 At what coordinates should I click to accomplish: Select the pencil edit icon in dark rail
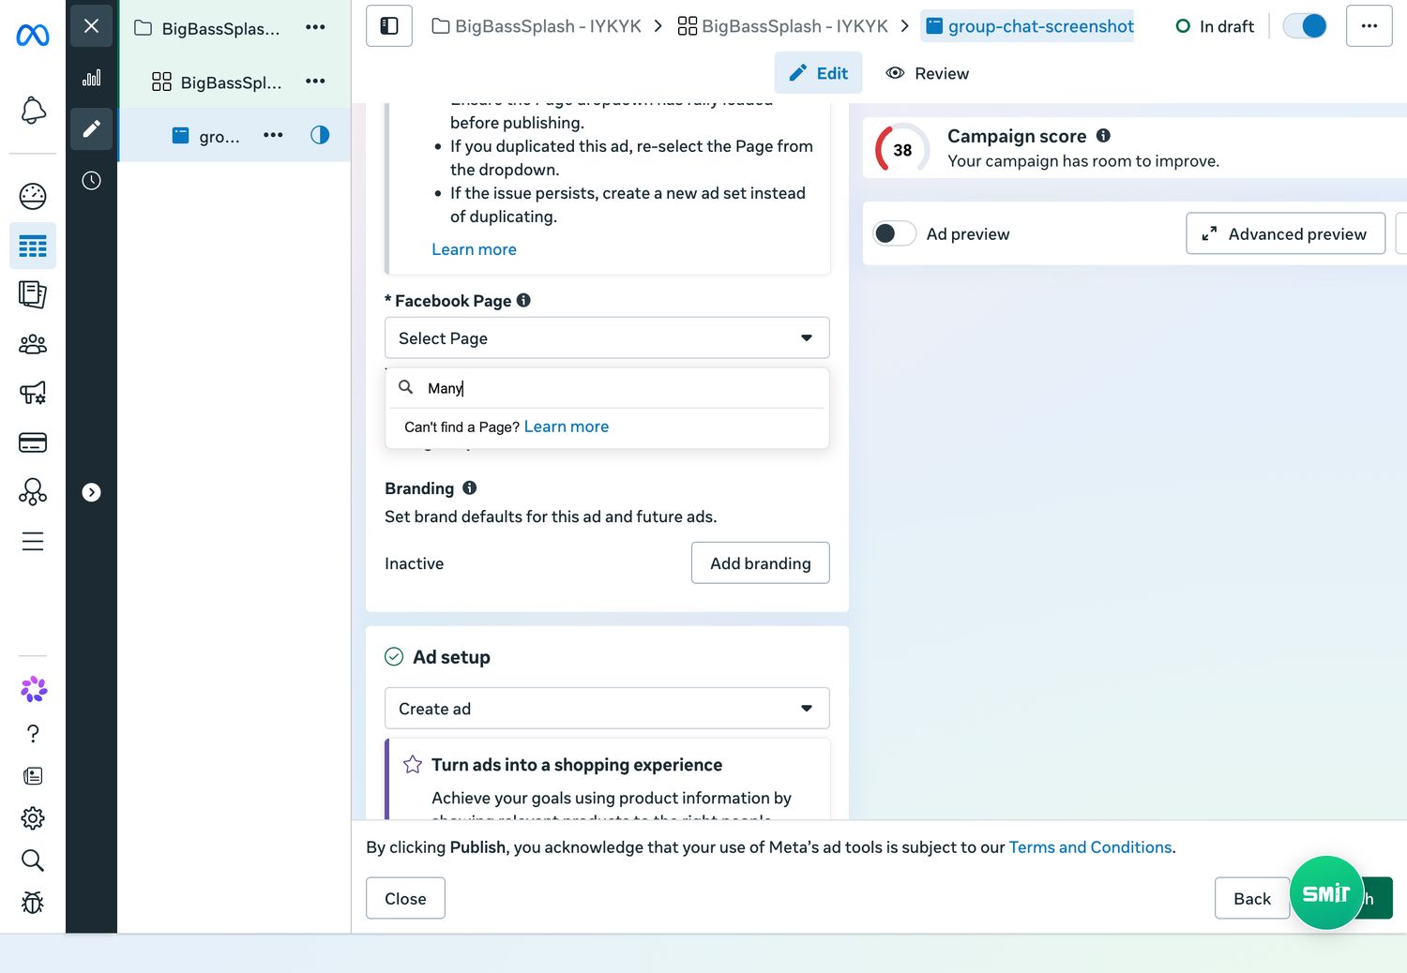(x=91, y=128)
